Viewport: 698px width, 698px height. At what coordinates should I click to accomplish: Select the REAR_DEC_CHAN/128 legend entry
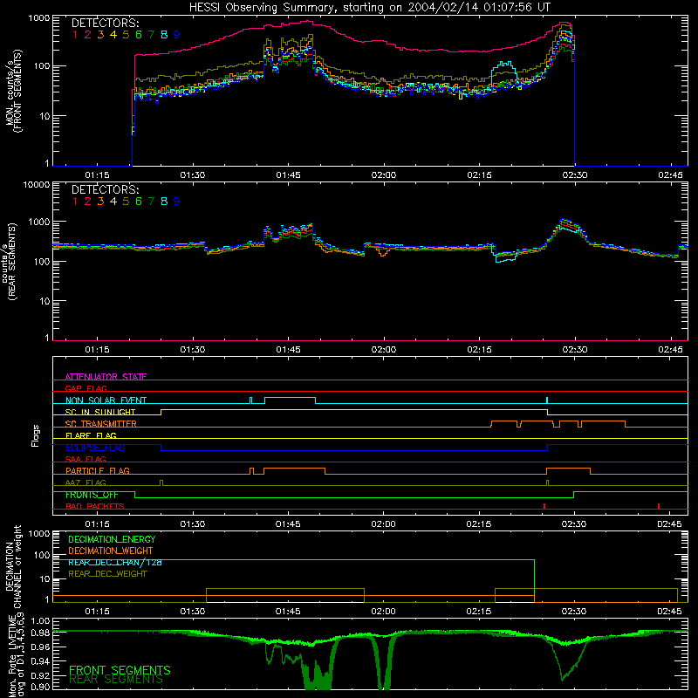pos(115,562)
